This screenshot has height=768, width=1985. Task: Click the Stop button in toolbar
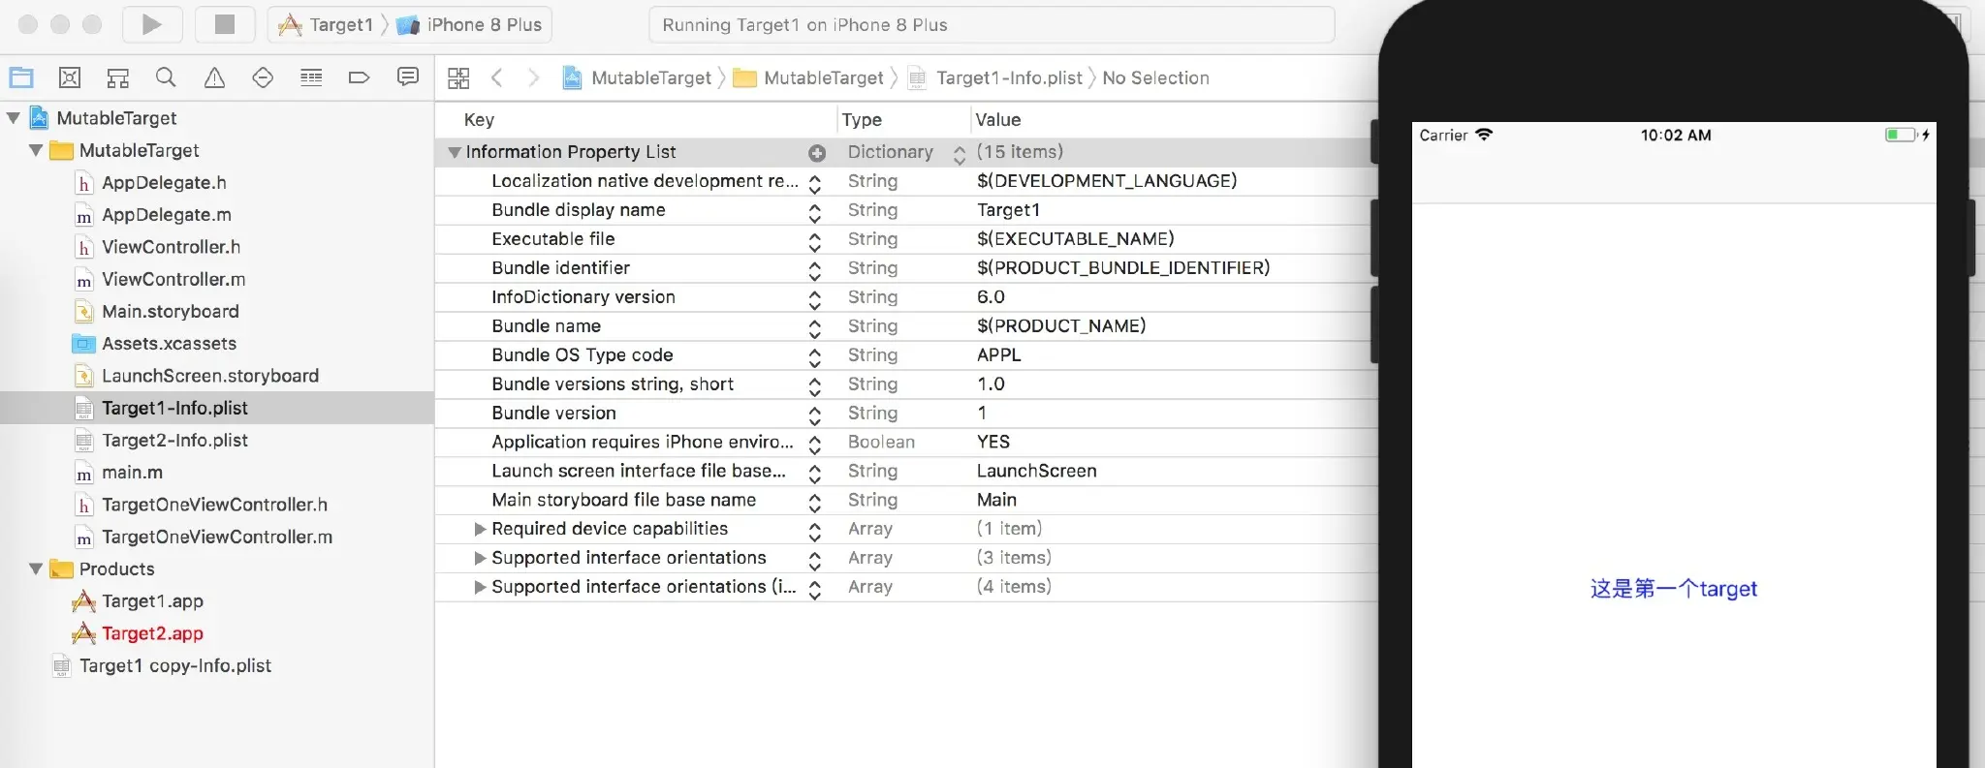225,24
